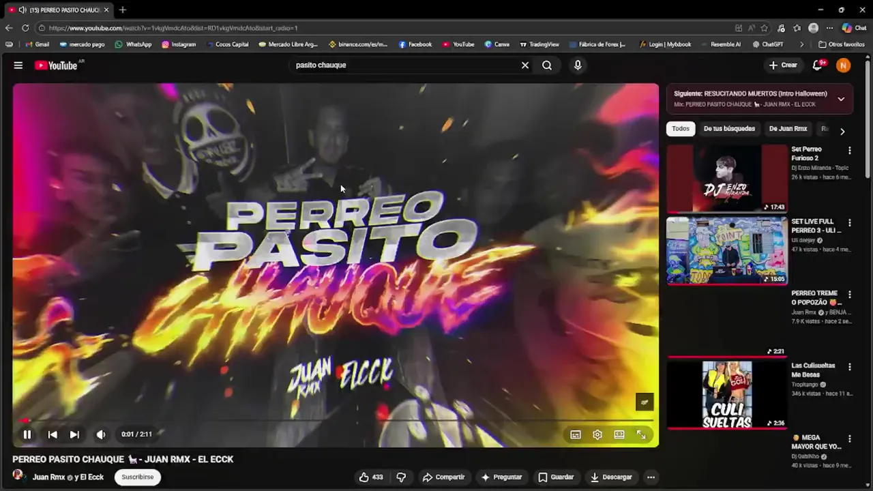The height and width of the screenshot is (491, 873).
Task: Dislike the video
Action: pyautogui.click(x=401, y=477)
